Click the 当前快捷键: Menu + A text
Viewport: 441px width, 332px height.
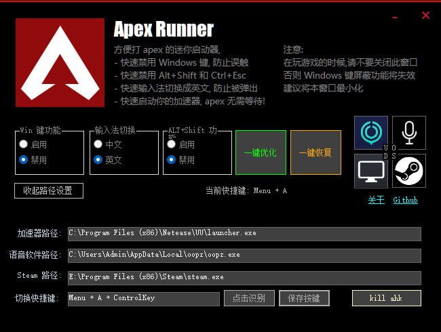pos(246,190)
